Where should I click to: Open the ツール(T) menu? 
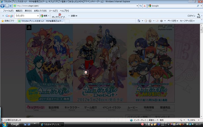point(53,11)
